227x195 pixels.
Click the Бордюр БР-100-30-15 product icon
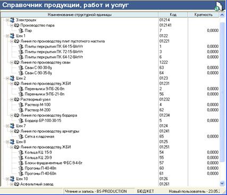point(21,121)
